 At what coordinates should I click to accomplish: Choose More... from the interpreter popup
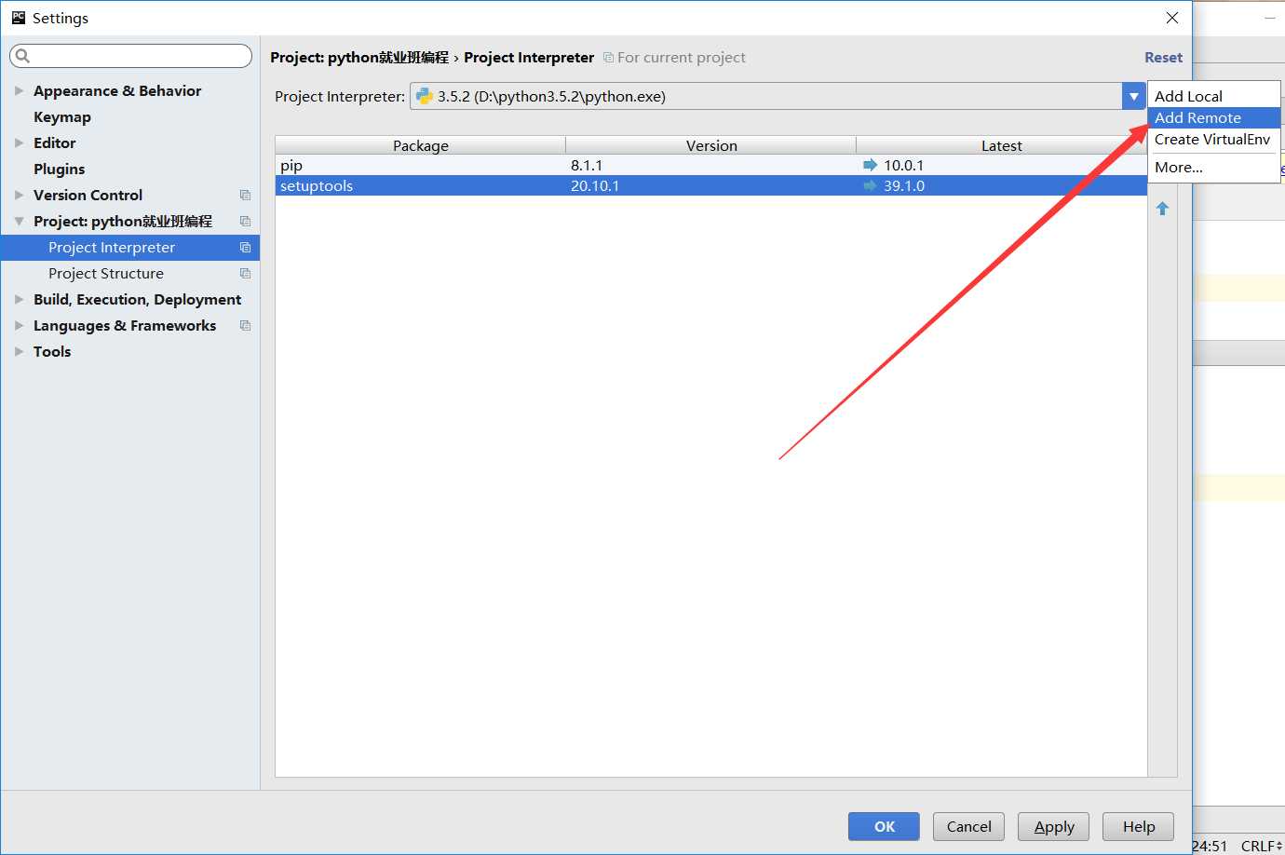pyautogui.click(x=1214, y=168)
